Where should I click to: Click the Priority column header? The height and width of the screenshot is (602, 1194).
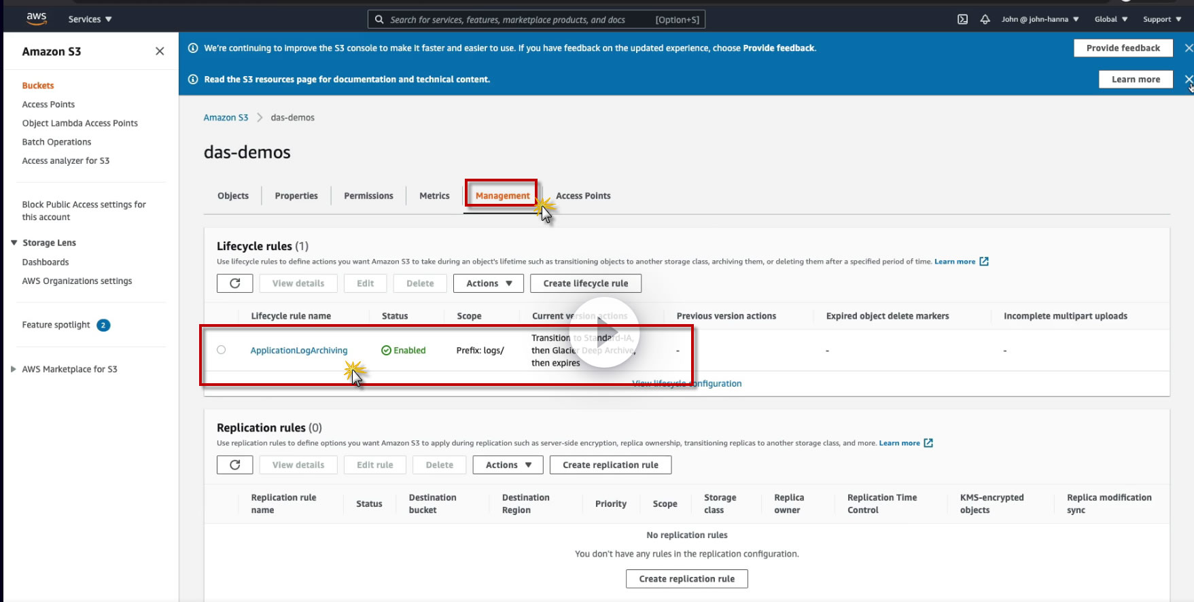[611, 504]
